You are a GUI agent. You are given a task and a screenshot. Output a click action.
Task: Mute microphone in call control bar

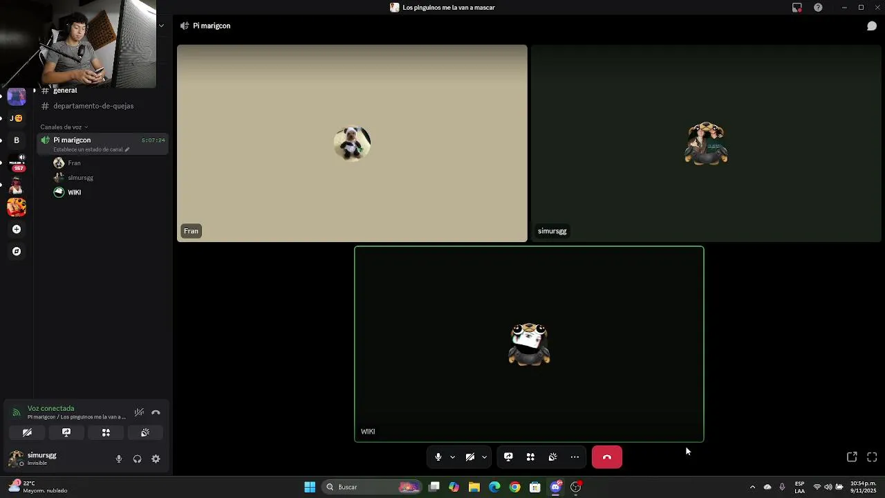pyautogui.click(x=438, y=457)
